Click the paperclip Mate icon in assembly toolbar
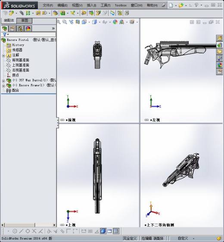This screenshot has width=224, height=242. [x=22, y=13]
